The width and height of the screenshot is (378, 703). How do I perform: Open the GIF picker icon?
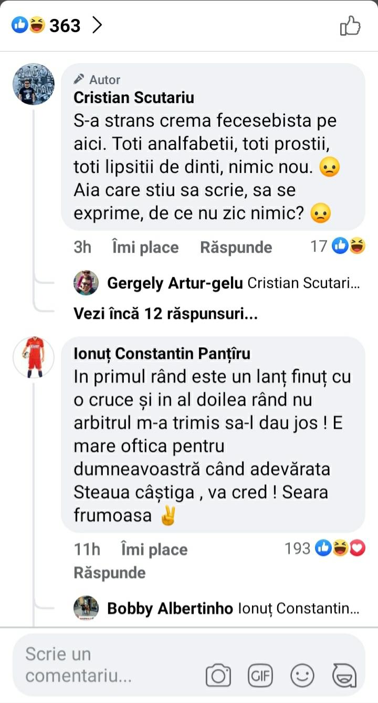tap(260, 675)
